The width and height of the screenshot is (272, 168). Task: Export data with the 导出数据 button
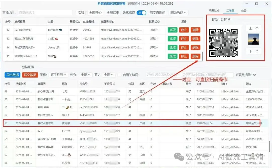coord(12,75)
